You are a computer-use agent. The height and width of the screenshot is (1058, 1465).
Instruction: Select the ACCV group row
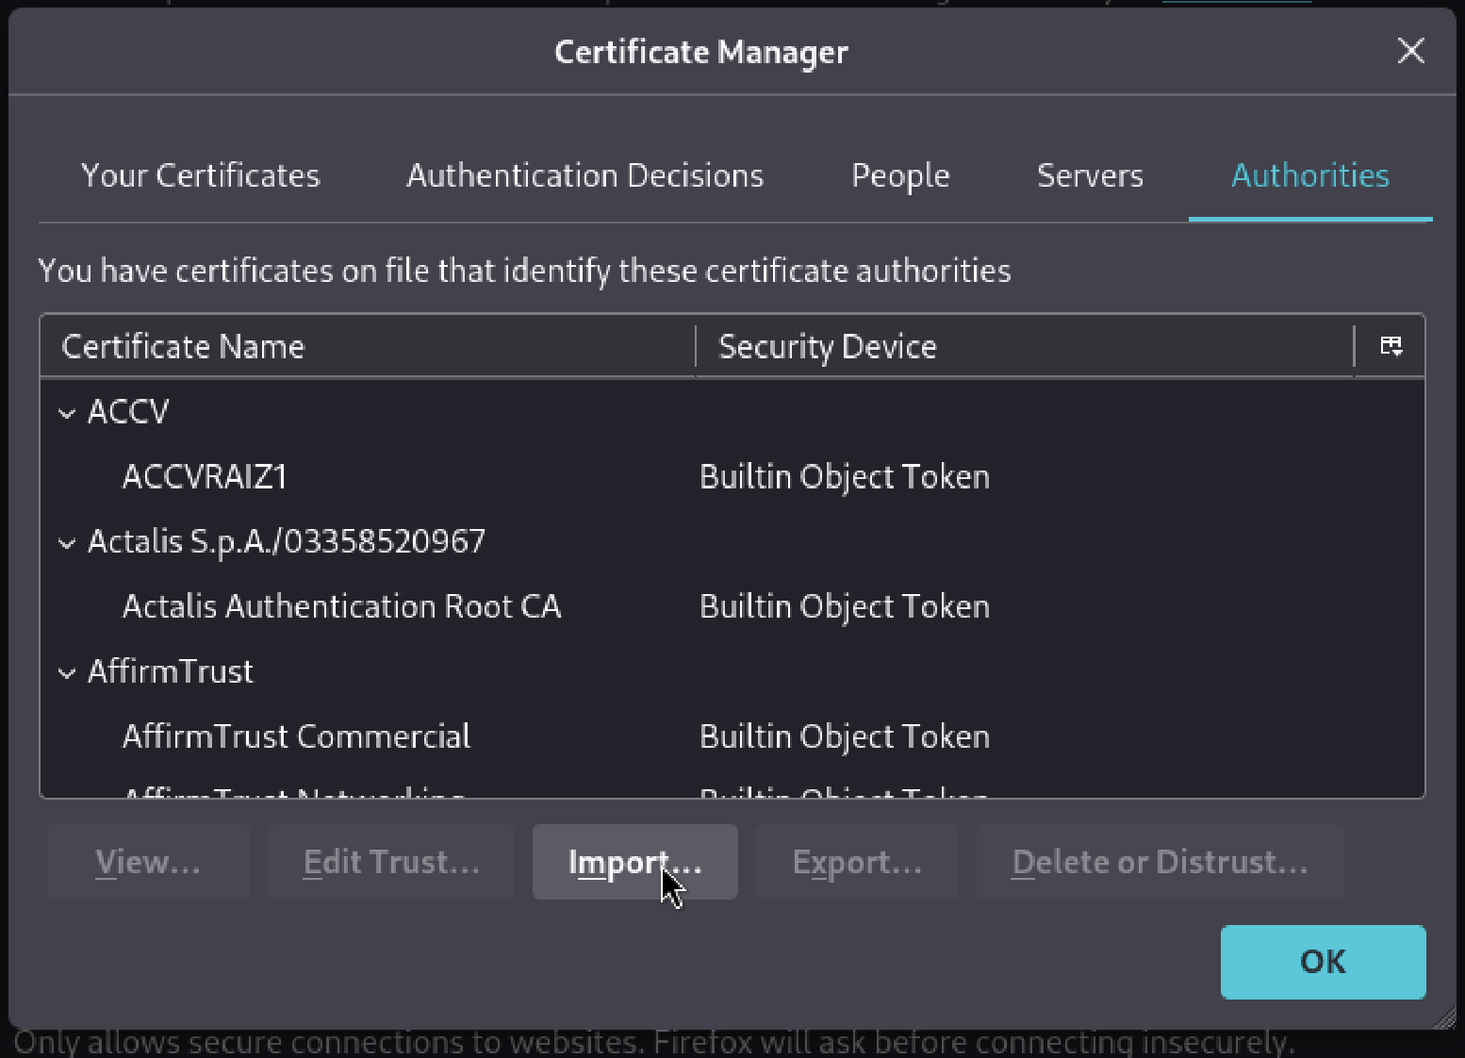point(732,412)
